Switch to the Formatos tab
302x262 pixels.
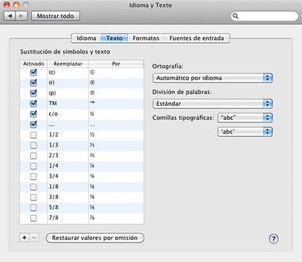[x=146, y=38]
